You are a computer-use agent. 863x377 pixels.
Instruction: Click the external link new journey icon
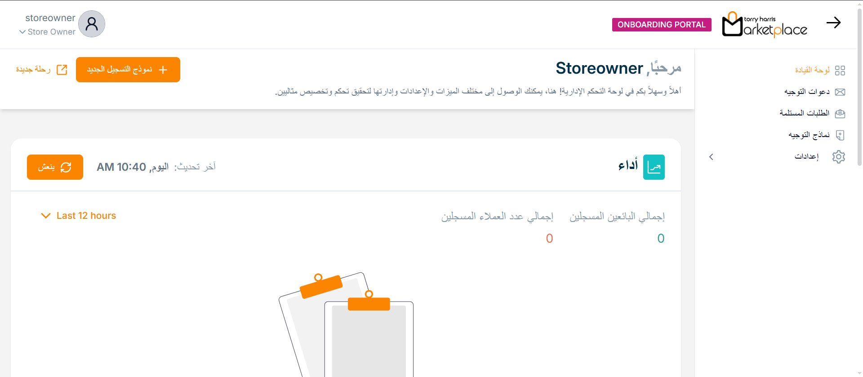pyautogui.click(x=62, y=70)
